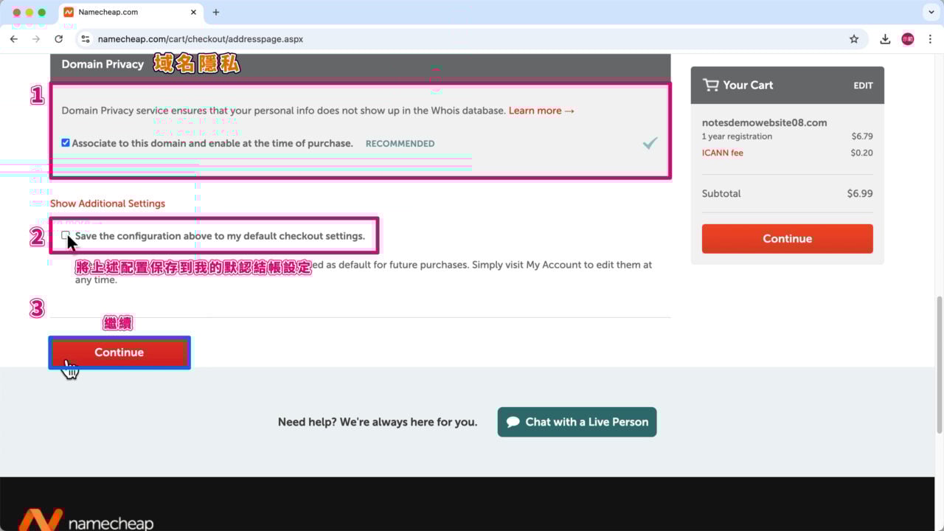Uncheck Associate to this domain checkbox
The height and width of the screenshot is (531, 944).
pyautogui.click(x=66, y=143)
